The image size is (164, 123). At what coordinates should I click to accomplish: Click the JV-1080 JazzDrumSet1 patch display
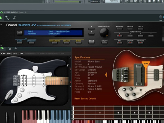pos(53,33)
